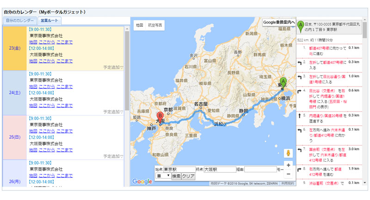Click the クリア button

point(188,176)
